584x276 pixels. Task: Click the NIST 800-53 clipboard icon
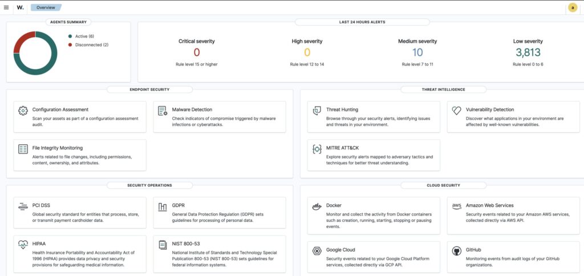point(163,245)
